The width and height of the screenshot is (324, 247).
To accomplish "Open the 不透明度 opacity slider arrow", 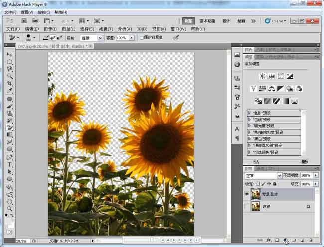I will pyautogui.click(x=316, y=176).
